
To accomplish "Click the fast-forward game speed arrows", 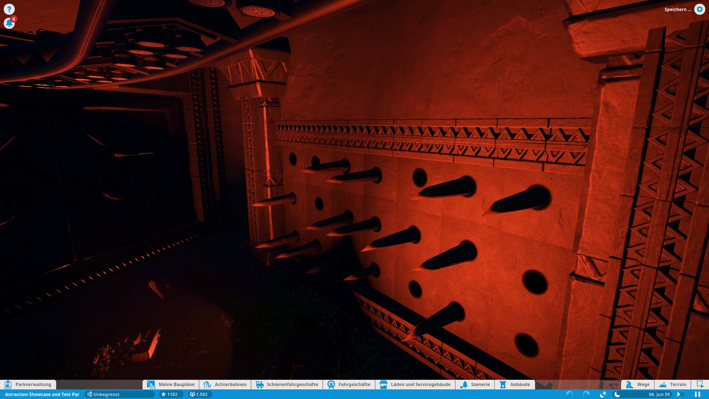I will pos(680,394).
